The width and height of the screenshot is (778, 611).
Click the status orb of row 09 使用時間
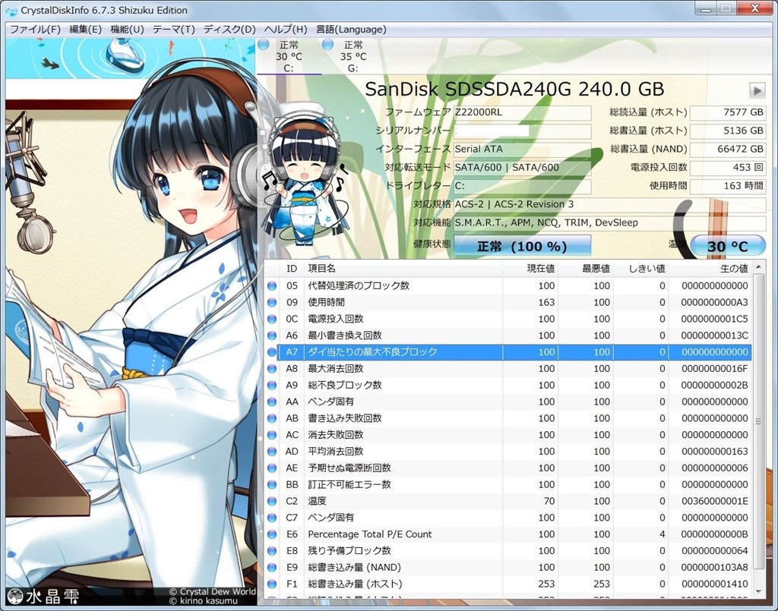(272, 302)
